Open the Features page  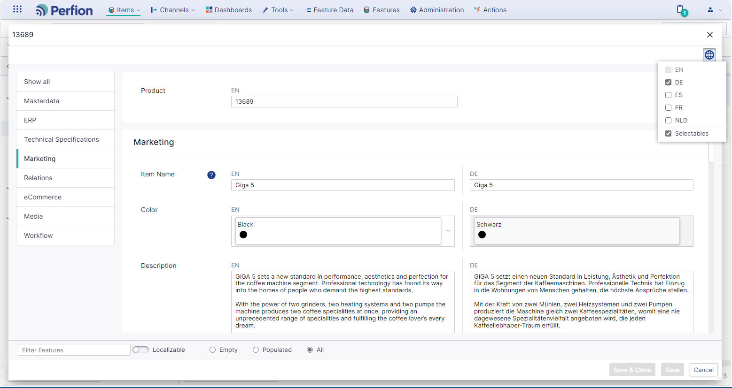tap(382, 10)
